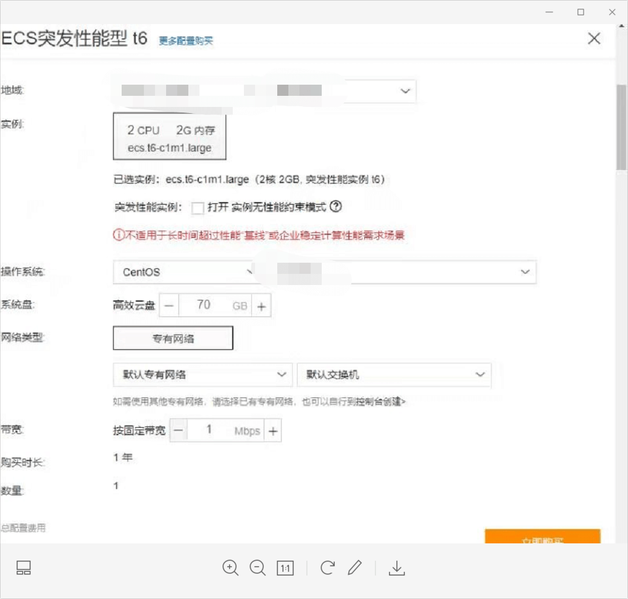Viewport: 628px width, 599px height.
Task: Open the 默认交换机 switch dropdown
Action: [394, 375]
